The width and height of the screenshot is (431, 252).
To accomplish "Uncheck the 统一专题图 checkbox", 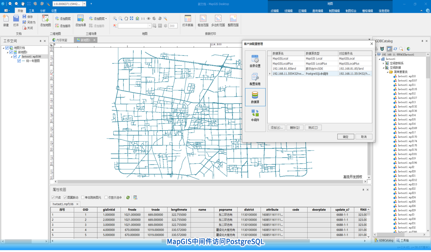I will point(19,61).
